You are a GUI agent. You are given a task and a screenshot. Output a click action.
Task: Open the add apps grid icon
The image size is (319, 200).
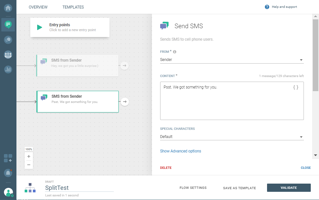pos(8,158)
